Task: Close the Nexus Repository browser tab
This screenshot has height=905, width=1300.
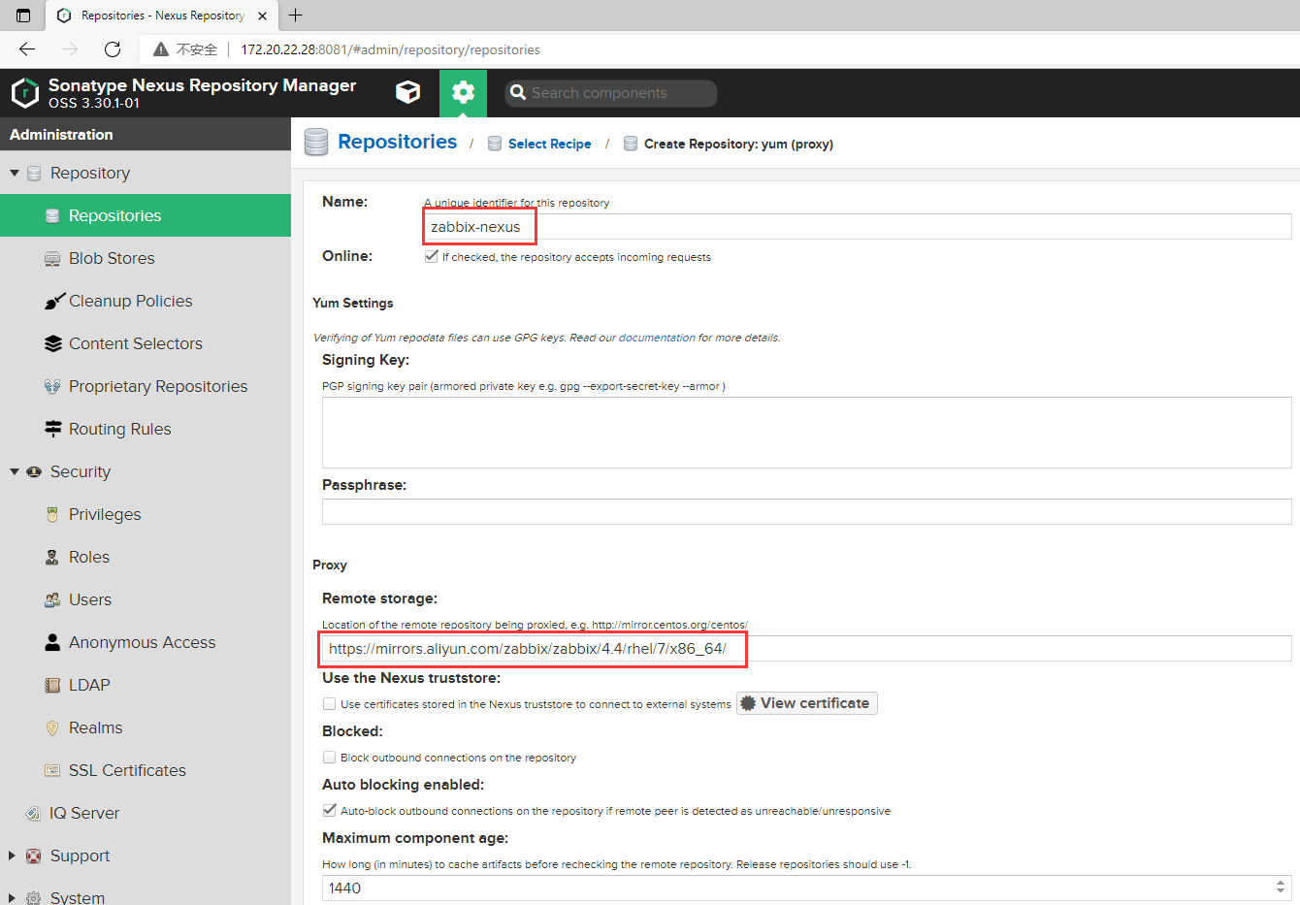Action: coord(262,16)
